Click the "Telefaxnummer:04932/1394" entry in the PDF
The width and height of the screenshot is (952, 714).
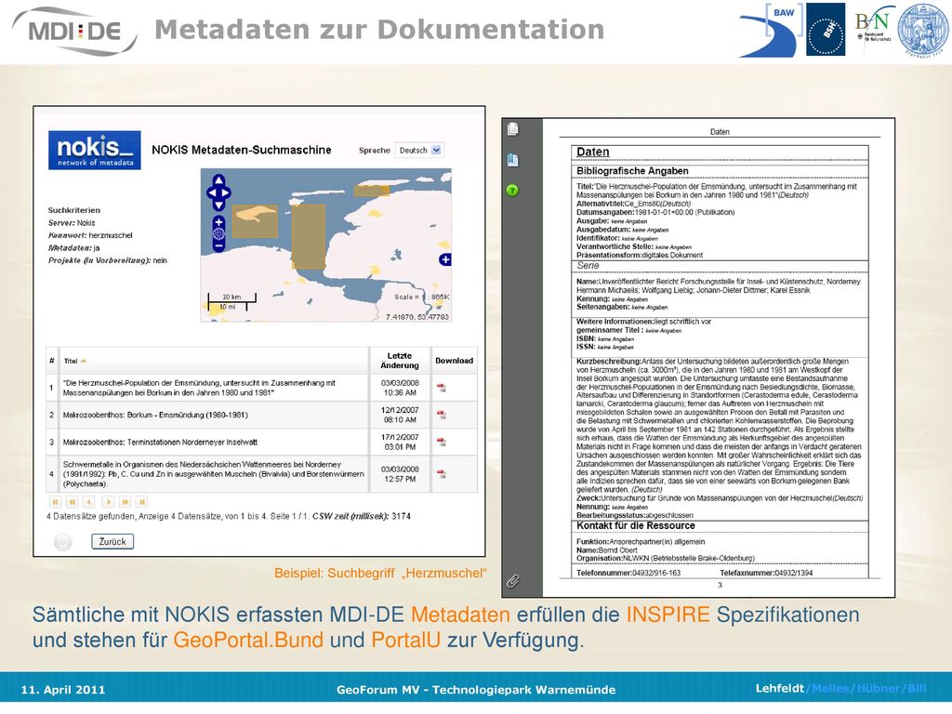pos(766,573)
